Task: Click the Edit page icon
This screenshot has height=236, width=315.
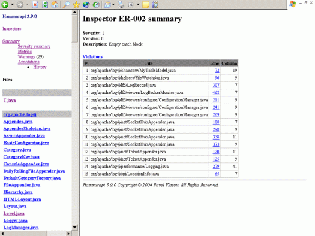Action: pos(131,4)
